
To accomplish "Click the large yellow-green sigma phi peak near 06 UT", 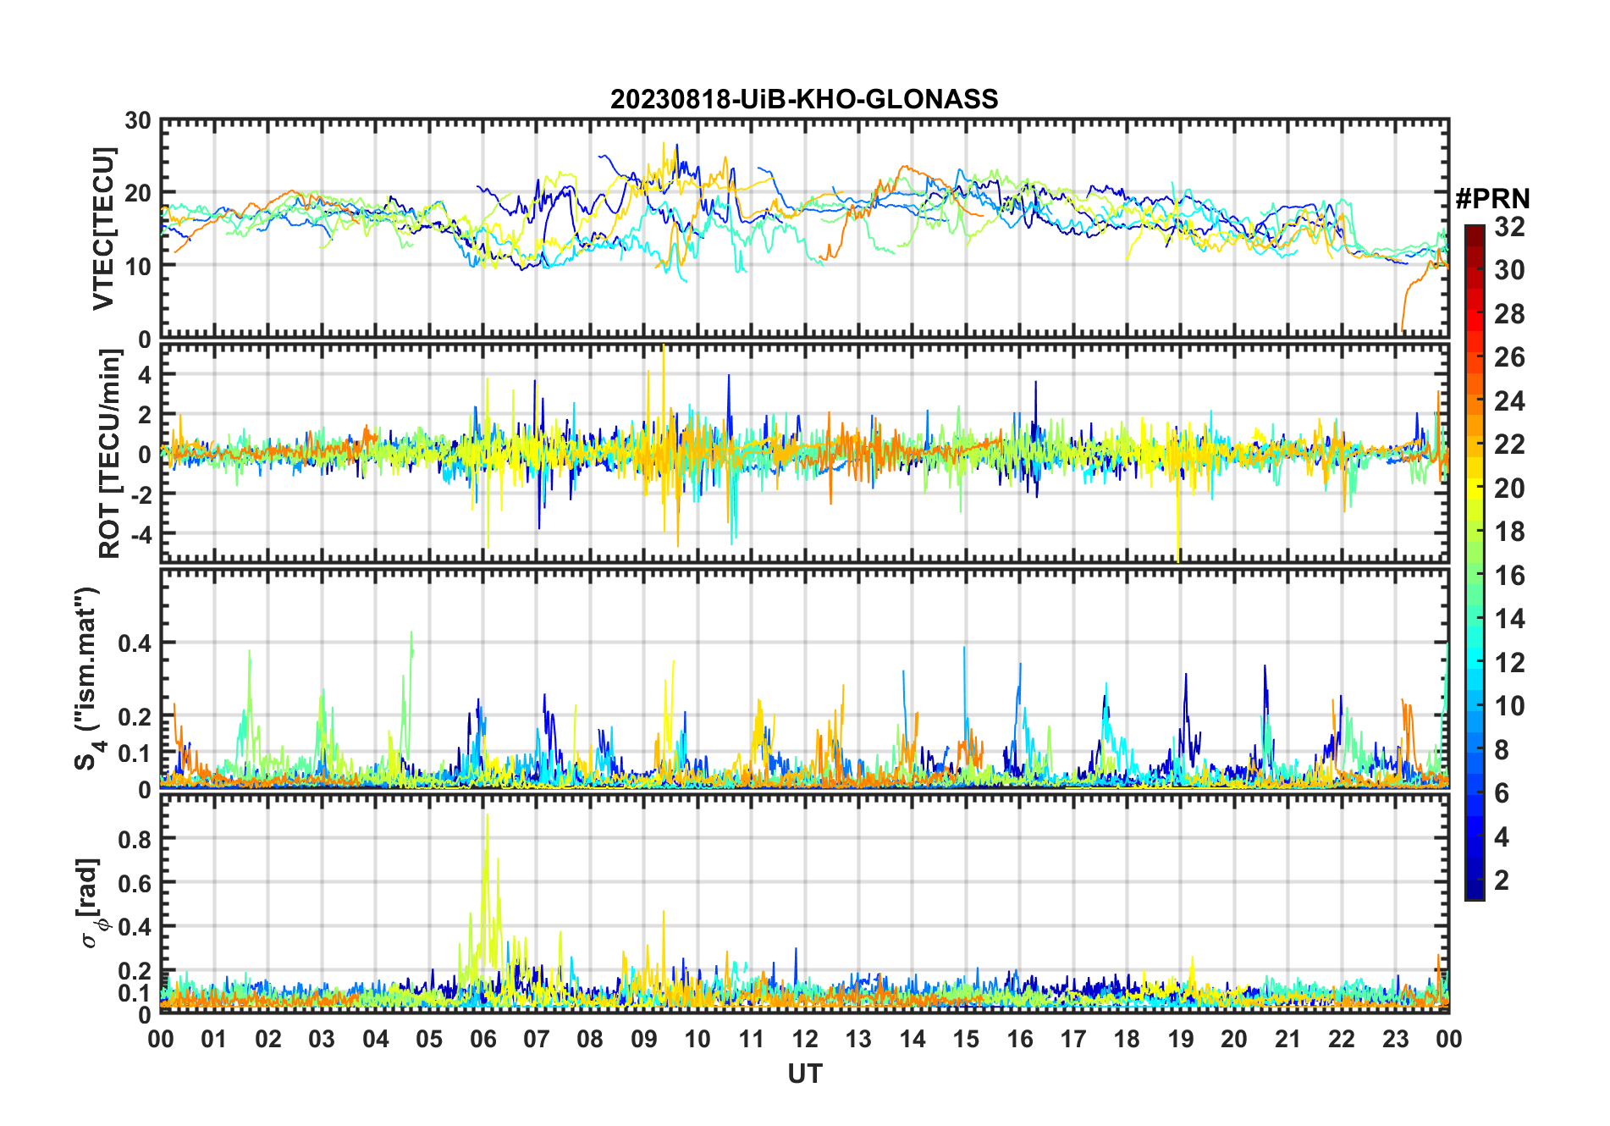I will click(x=487, y=889).
